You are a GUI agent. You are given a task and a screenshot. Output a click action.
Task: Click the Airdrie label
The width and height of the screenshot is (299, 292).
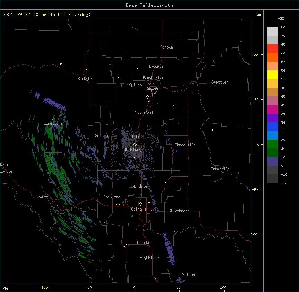coord(140,186)
